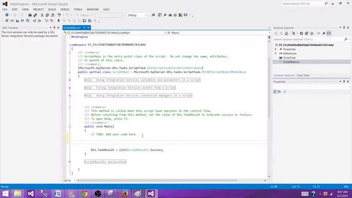The image size is (352, 198).
Task: Click the editor horizontal scrollbar thumb
Action: (x=158, y=180)
